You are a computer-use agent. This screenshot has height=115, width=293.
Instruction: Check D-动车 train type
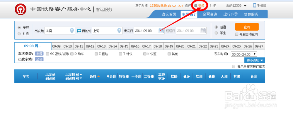coord(72,54)
